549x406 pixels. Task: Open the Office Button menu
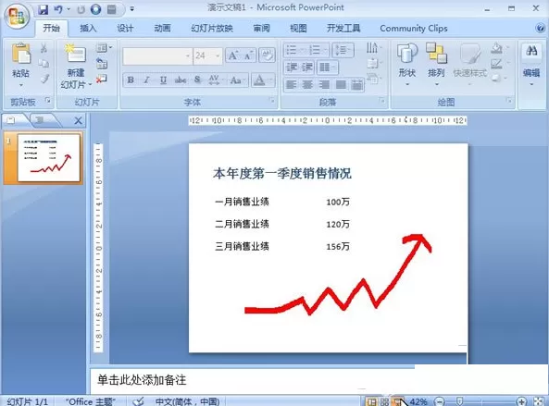(x=17, y=16)
